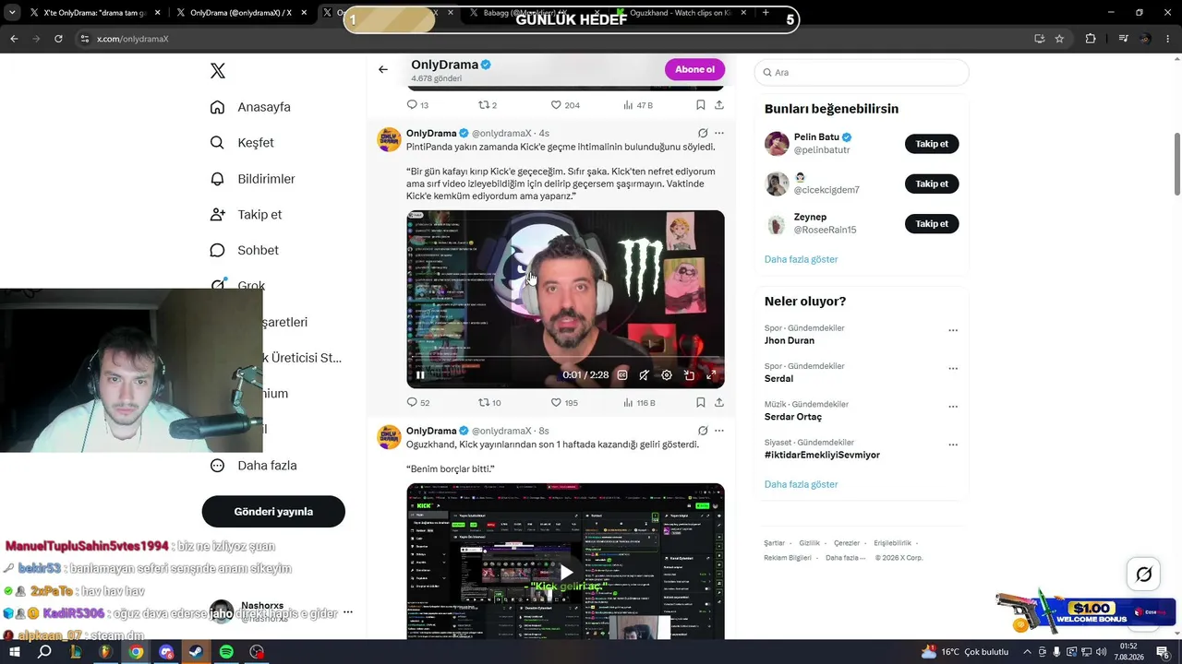Click the X logo in the sidebar
1182x664 pixels.
[x=218, y=71]
